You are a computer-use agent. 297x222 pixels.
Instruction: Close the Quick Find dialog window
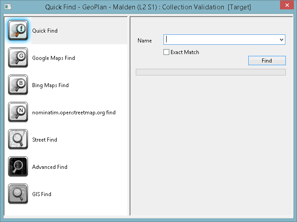pos(287,5)
